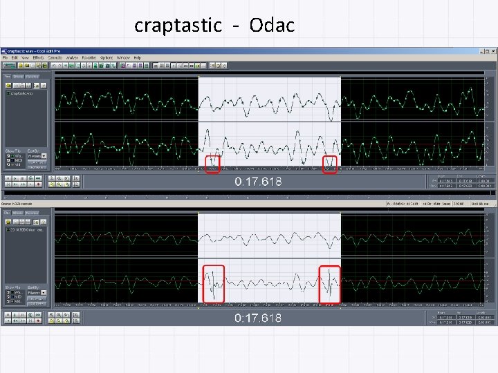Pause playback in lower Odac window transport
The height and width of the screenshot is (373, 498).
(x=23, y=315)
